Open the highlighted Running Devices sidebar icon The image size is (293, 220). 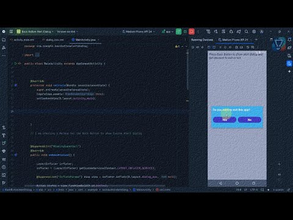pyautogui.click(x=289, y=64)
